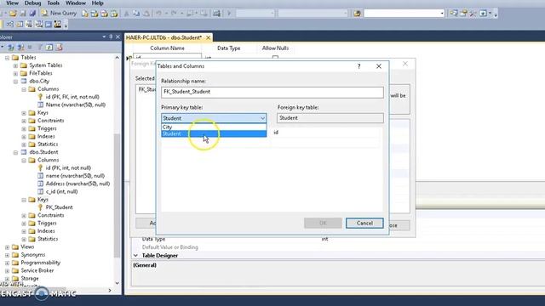545x306 pixels.
Task: Click the Relationships table designer icon
Action: (x=10, y=25)
